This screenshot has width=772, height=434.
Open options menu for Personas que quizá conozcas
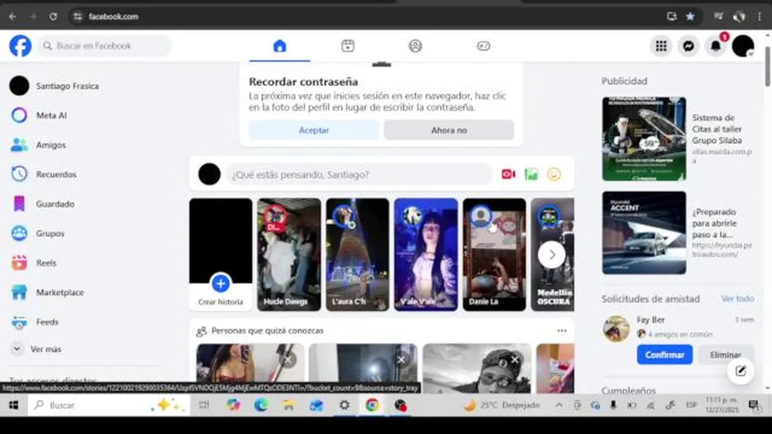pos(562,330)
